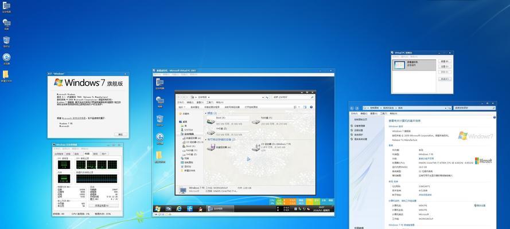Select the virtual machine thumbnail in Virtual PC Console
The height and width of the screenshot is (229, 510).
(399, 65)
